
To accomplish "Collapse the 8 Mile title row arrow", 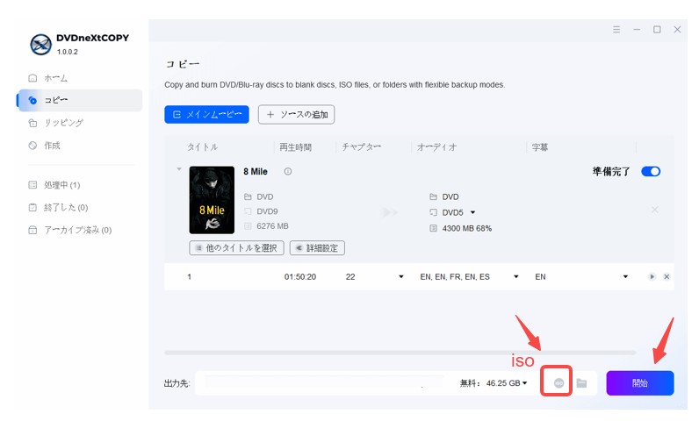I will point(179,169).
